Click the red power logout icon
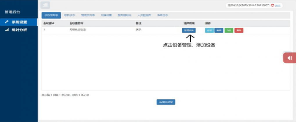The height and width of the screenshot is (126, 299). point(272,5)
